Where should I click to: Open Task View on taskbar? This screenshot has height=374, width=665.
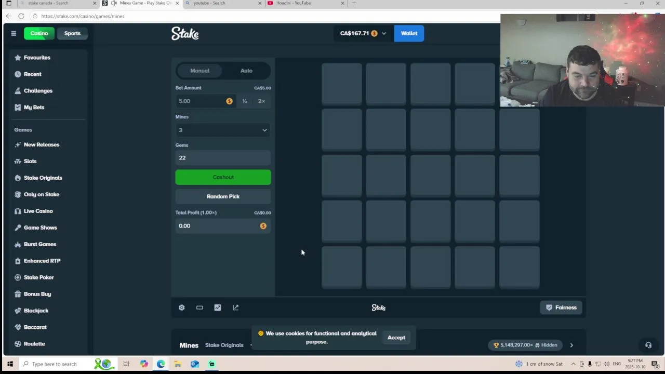[x=126, y=364]
